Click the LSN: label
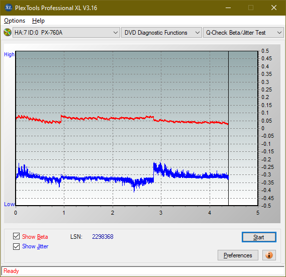 click(x=76, y=237)
